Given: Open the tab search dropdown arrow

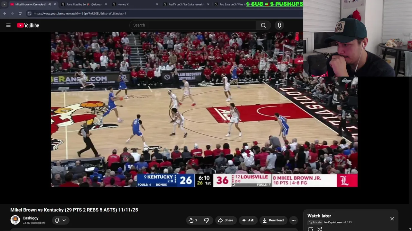Looking at the screenshot, I should tap(4, 4).
